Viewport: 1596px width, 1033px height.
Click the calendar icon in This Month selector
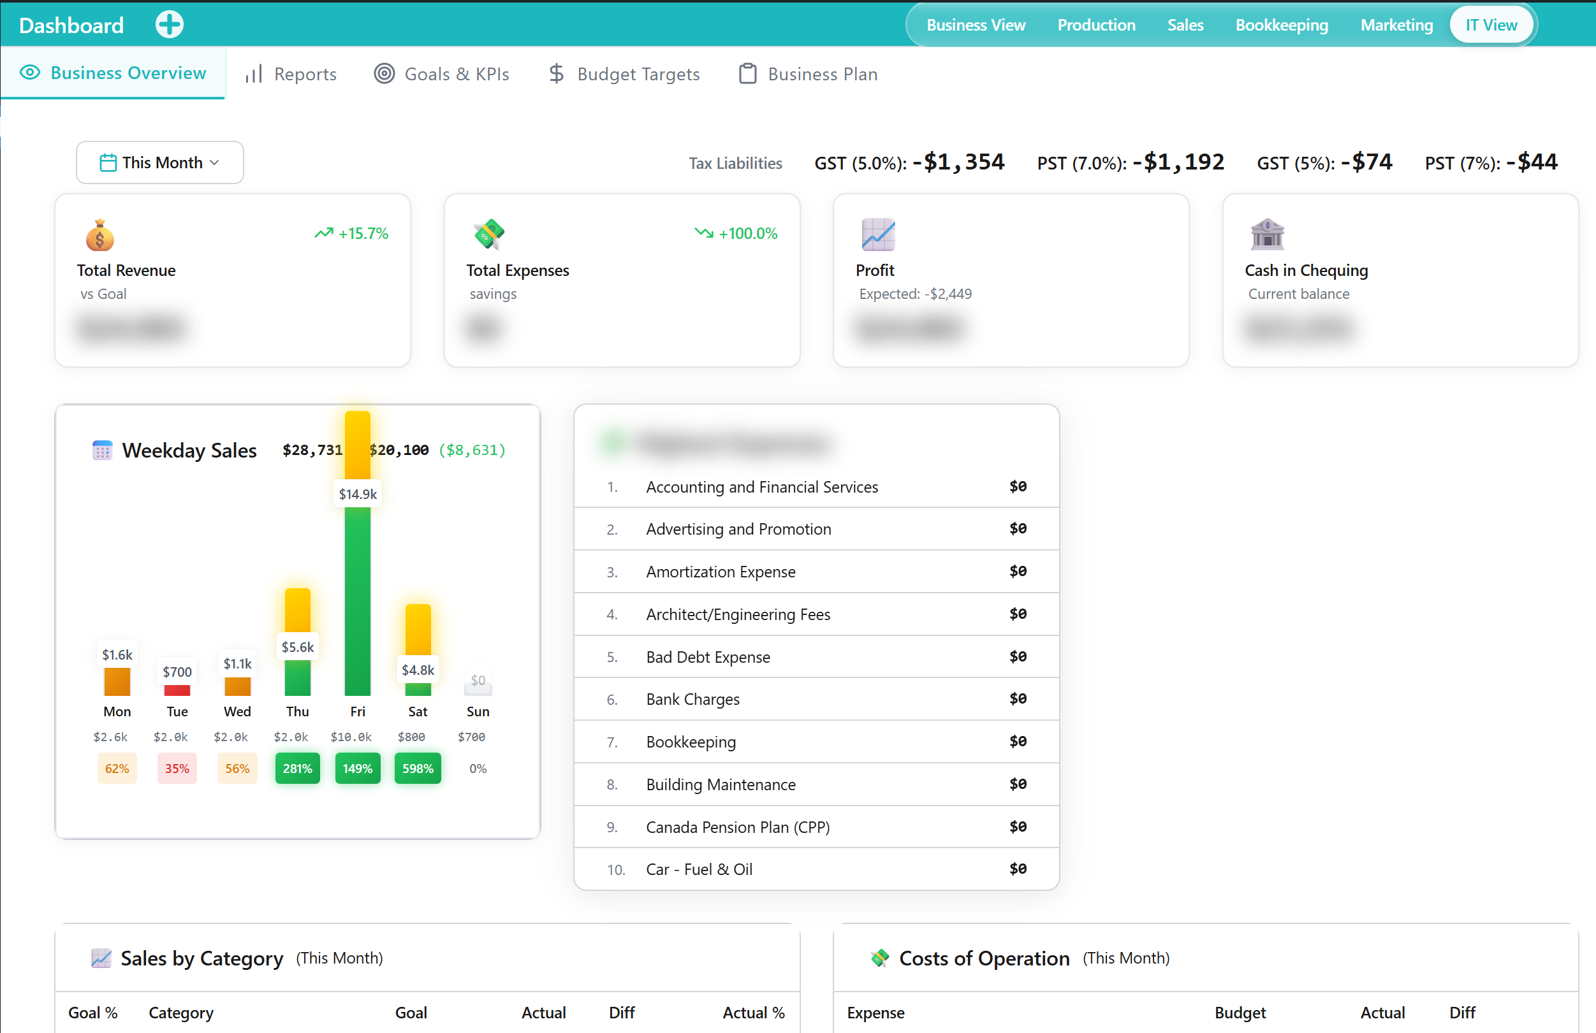tap(108, 163)
